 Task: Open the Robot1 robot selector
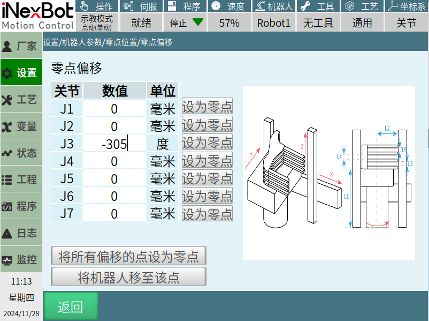[x=273, y=23]
